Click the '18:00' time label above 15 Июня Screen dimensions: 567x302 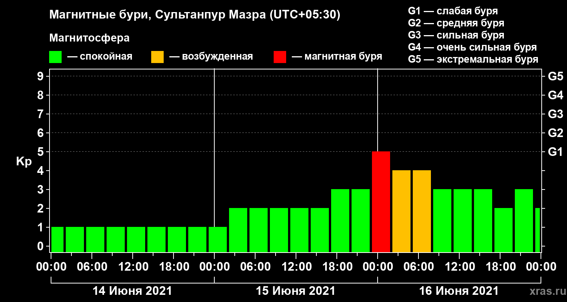[x=337, y=267]
